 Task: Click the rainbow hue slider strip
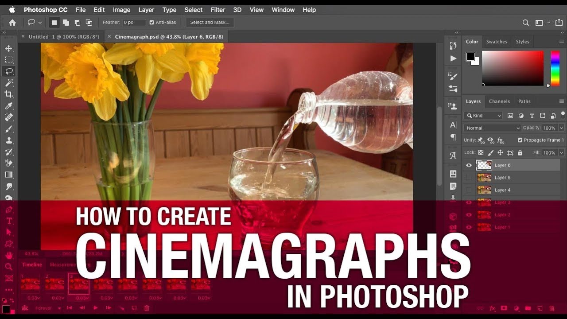click(555, 68)
